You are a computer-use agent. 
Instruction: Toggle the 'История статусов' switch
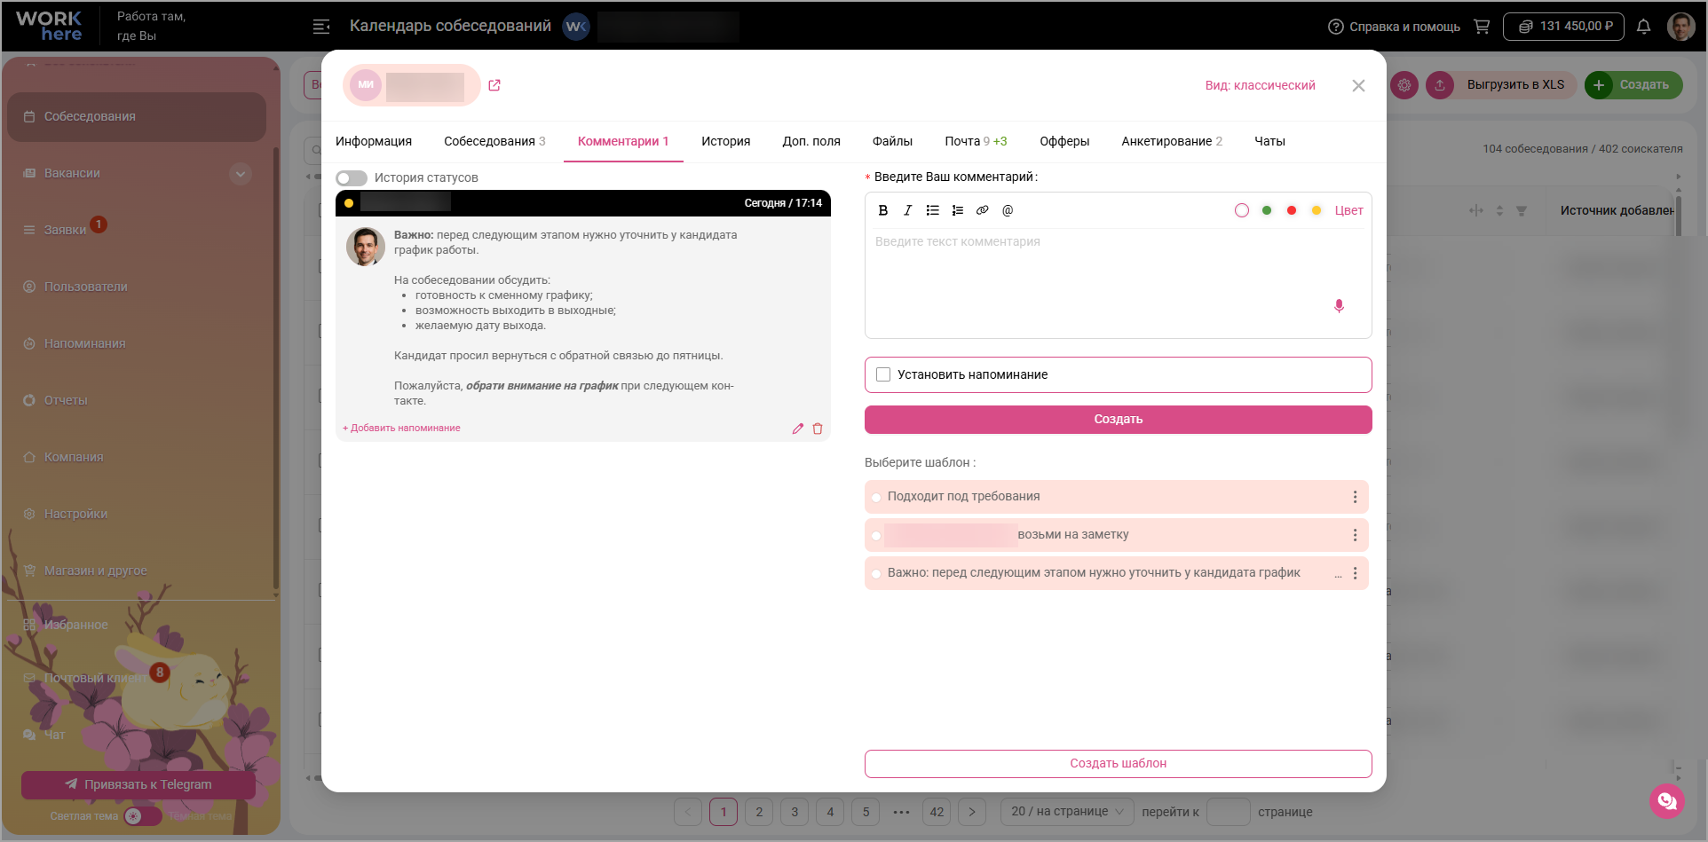tap(352, 178)
